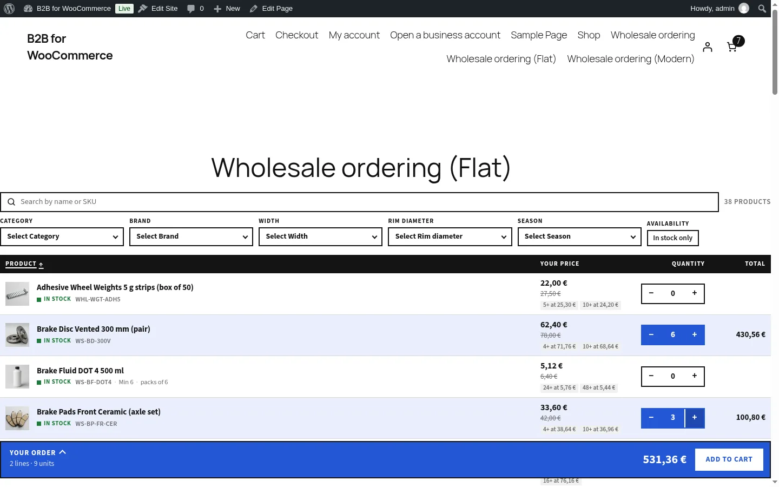Click Adhesive Wheel Weights product thumbnail

pyautogui.click(x=17, y=294)
